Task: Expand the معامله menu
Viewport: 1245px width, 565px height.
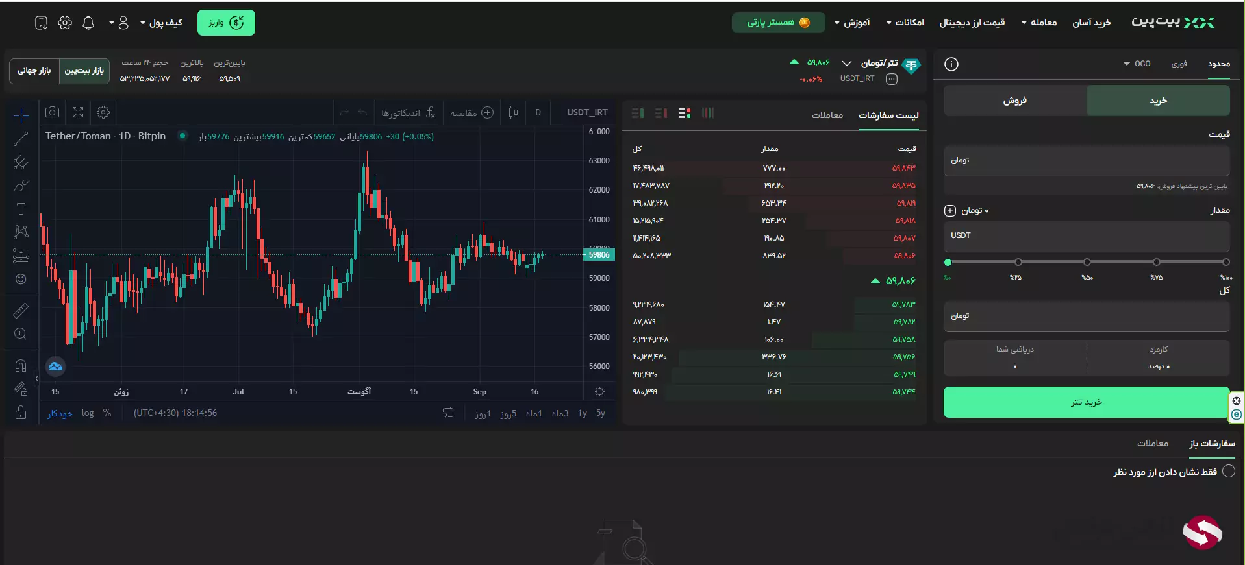Action: coord(1039,23)
